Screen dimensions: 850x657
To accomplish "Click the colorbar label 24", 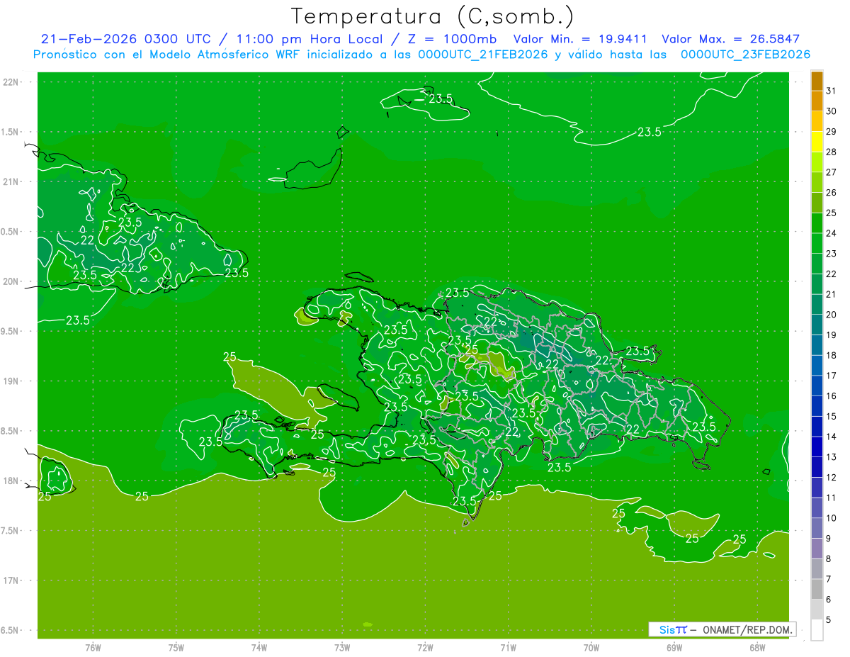I will click(x=831, y=233).
